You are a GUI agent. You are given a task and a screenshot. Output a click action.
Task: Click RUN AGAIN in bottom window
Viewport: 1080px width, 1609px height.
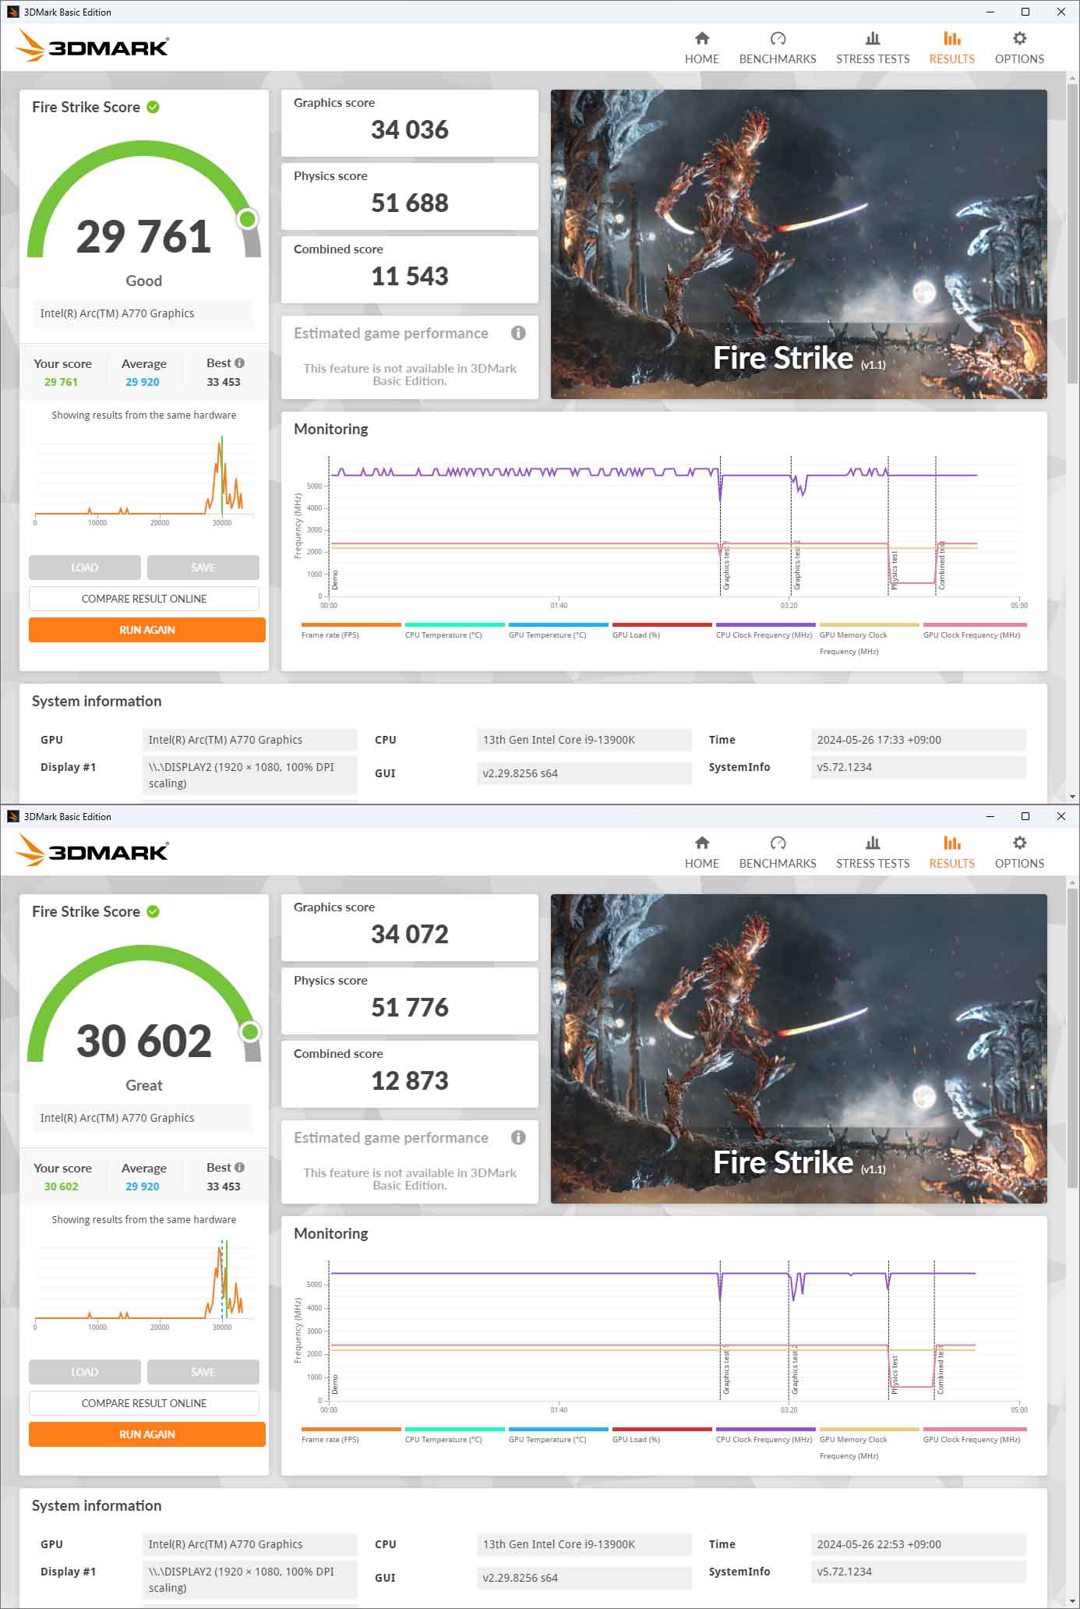click(147, 1434)
